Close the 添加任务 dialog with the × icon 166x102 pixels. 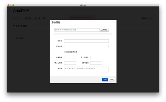(x=114, y=22)
